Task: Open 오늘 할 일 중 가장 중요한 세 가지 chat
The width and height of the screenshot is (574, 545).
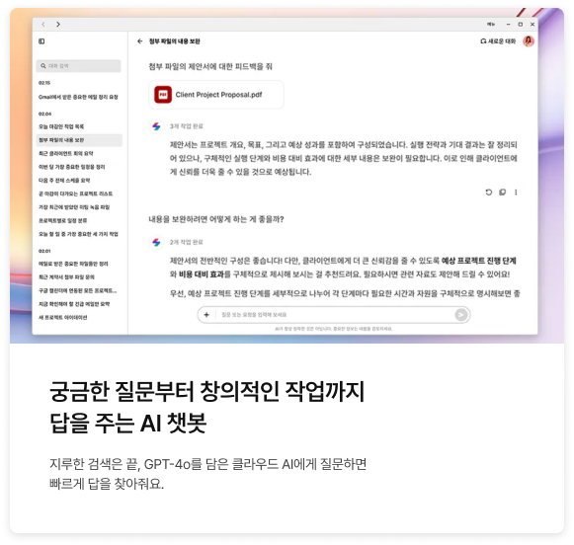Action: pos(78,234)
